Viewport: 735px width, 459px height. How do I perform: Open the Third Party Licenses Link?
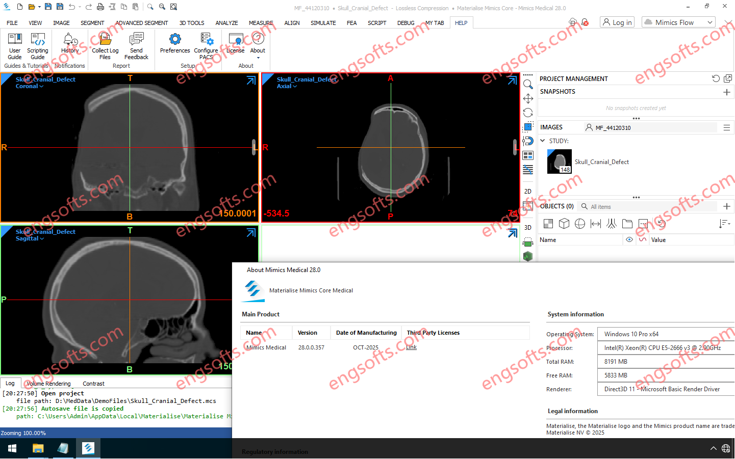[411, 347]
